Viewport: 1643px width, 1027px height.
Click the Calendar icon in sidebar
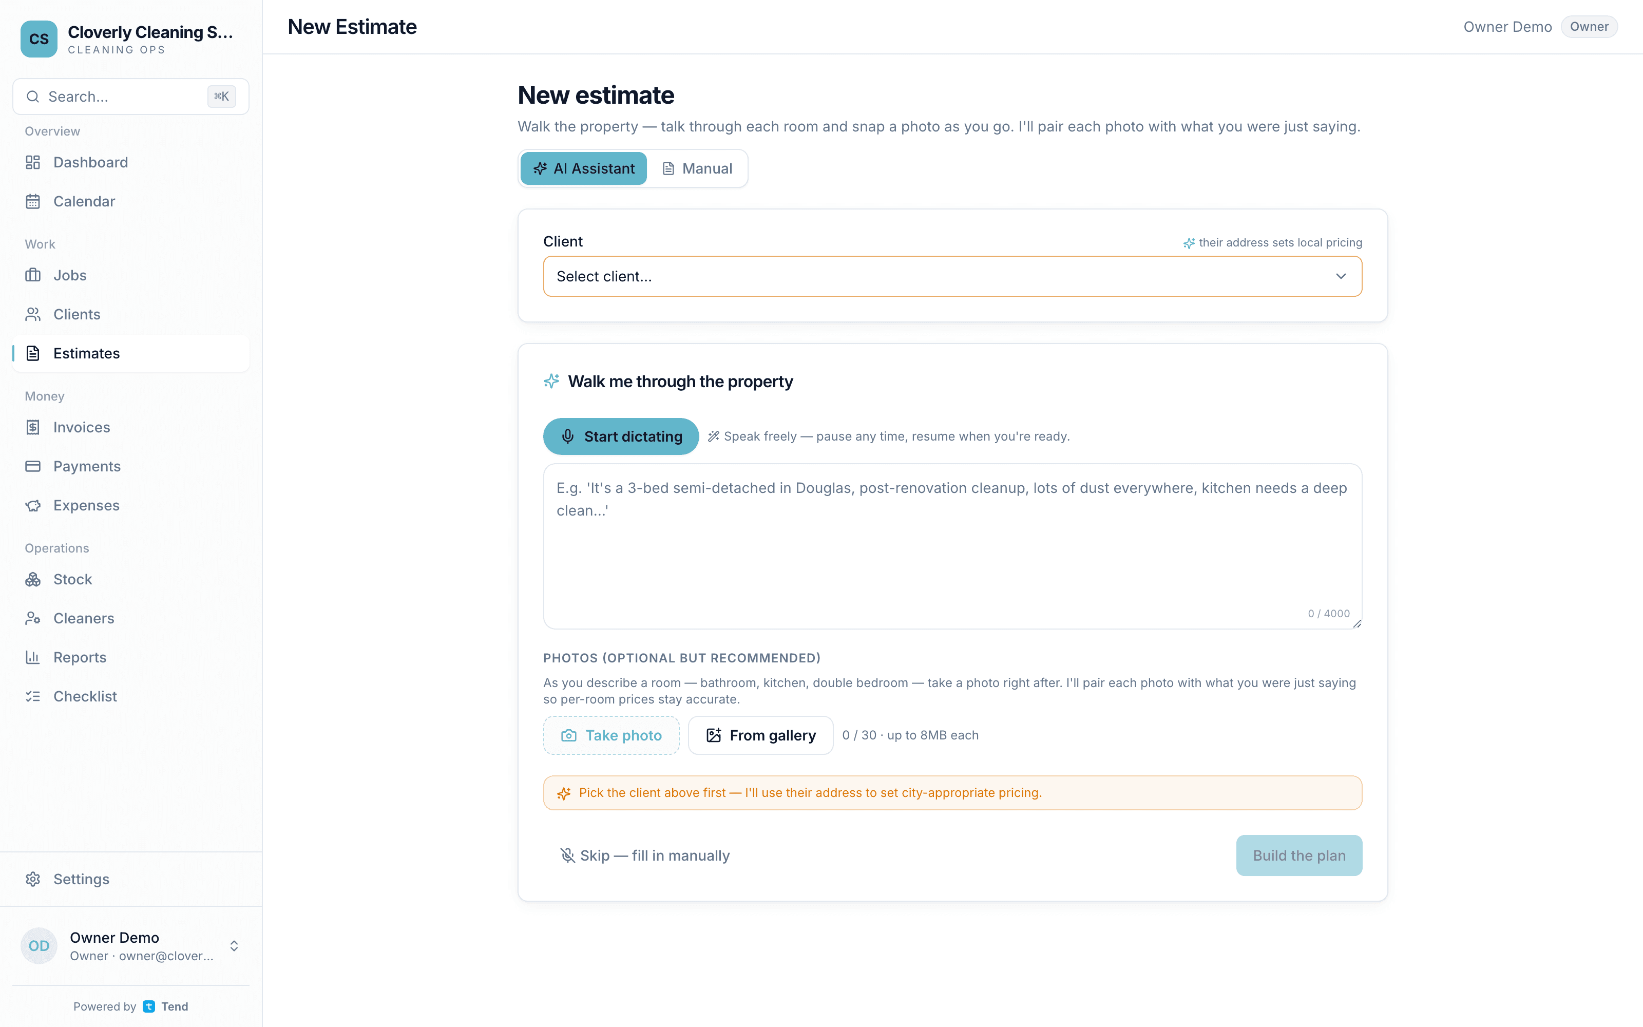[x=32, y=201]
